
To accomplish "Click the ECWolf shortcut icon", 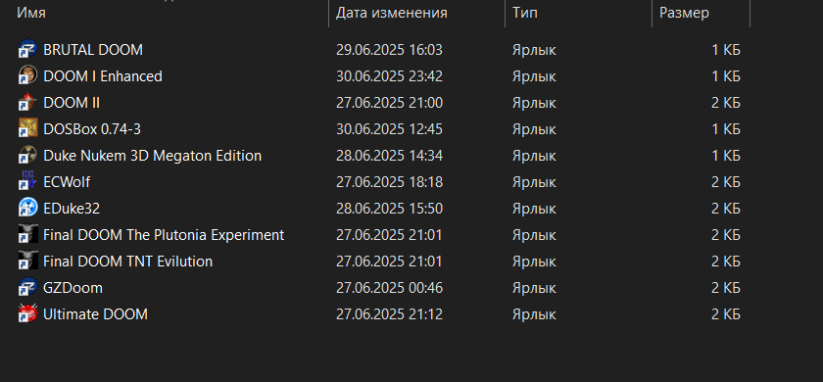I will pos(27,182).
